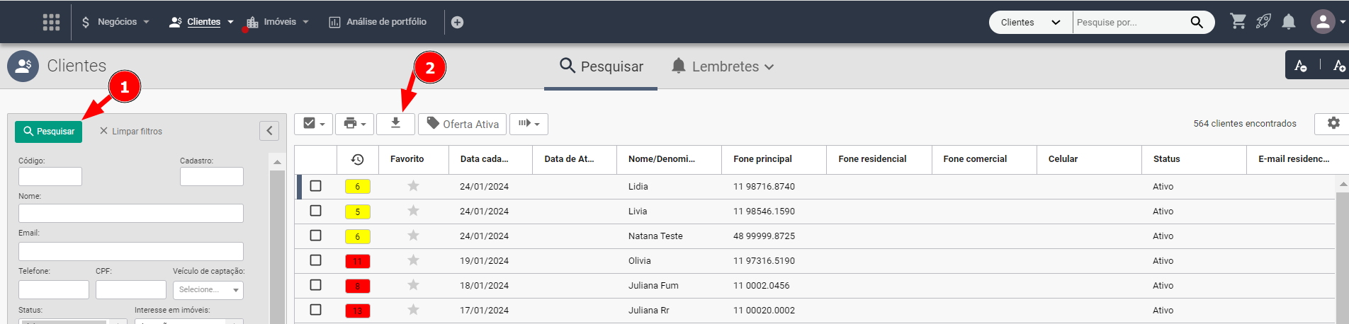The height and width of the screenshot is (324, 1349).
Task: Tick the checkbox for Olivia row
Action: click(316, 260)
